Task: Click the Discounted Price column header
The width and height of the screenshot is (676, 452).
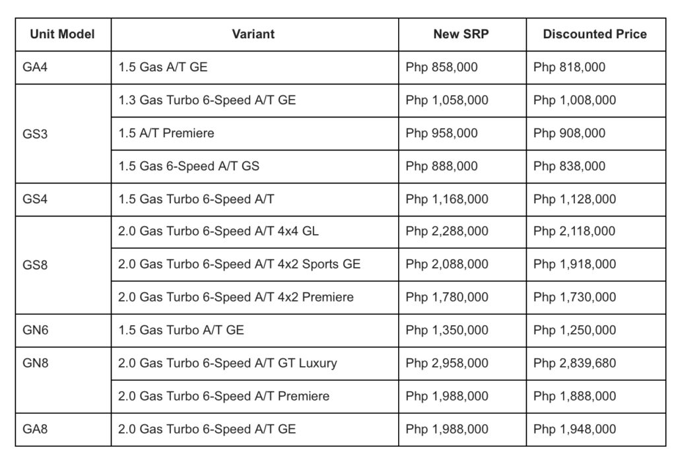Action: [x=596, y=34]
